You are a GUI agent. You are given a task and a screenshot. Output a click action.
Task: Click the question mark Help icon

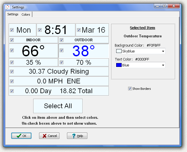(74, 136)
